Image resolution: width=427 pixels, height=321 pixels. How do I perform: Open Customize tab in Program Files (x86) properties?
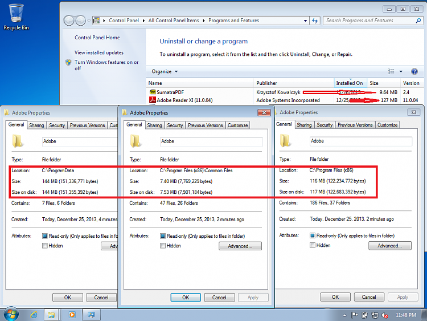coord(387,125)
